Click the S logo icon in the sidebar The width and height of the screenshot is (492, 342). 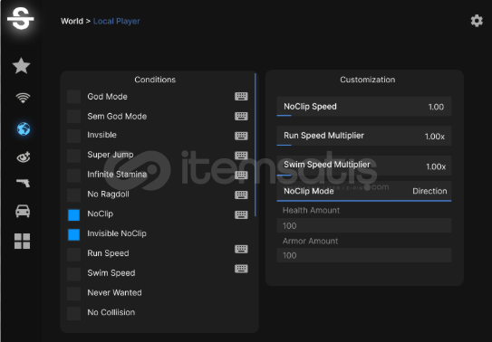coord(21,19)
